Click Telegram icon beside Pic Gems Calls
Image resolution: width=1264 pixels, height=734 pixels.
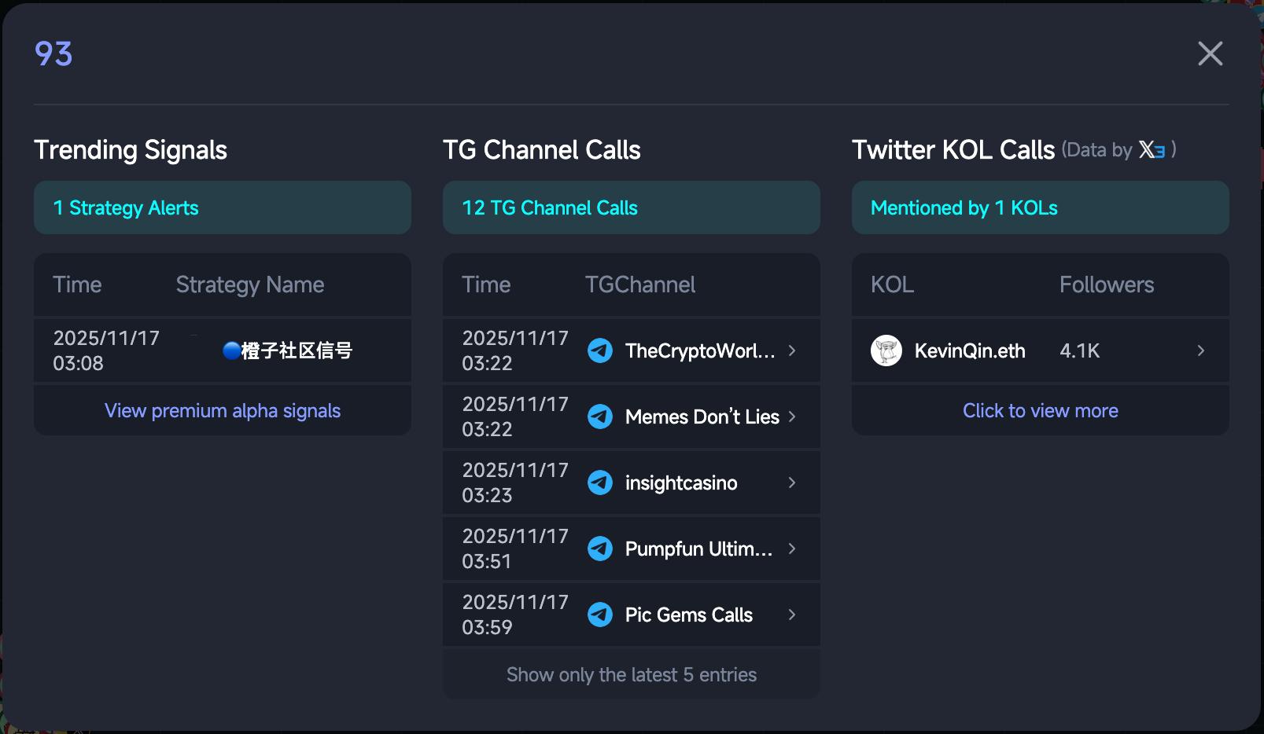tap(600, 615)
